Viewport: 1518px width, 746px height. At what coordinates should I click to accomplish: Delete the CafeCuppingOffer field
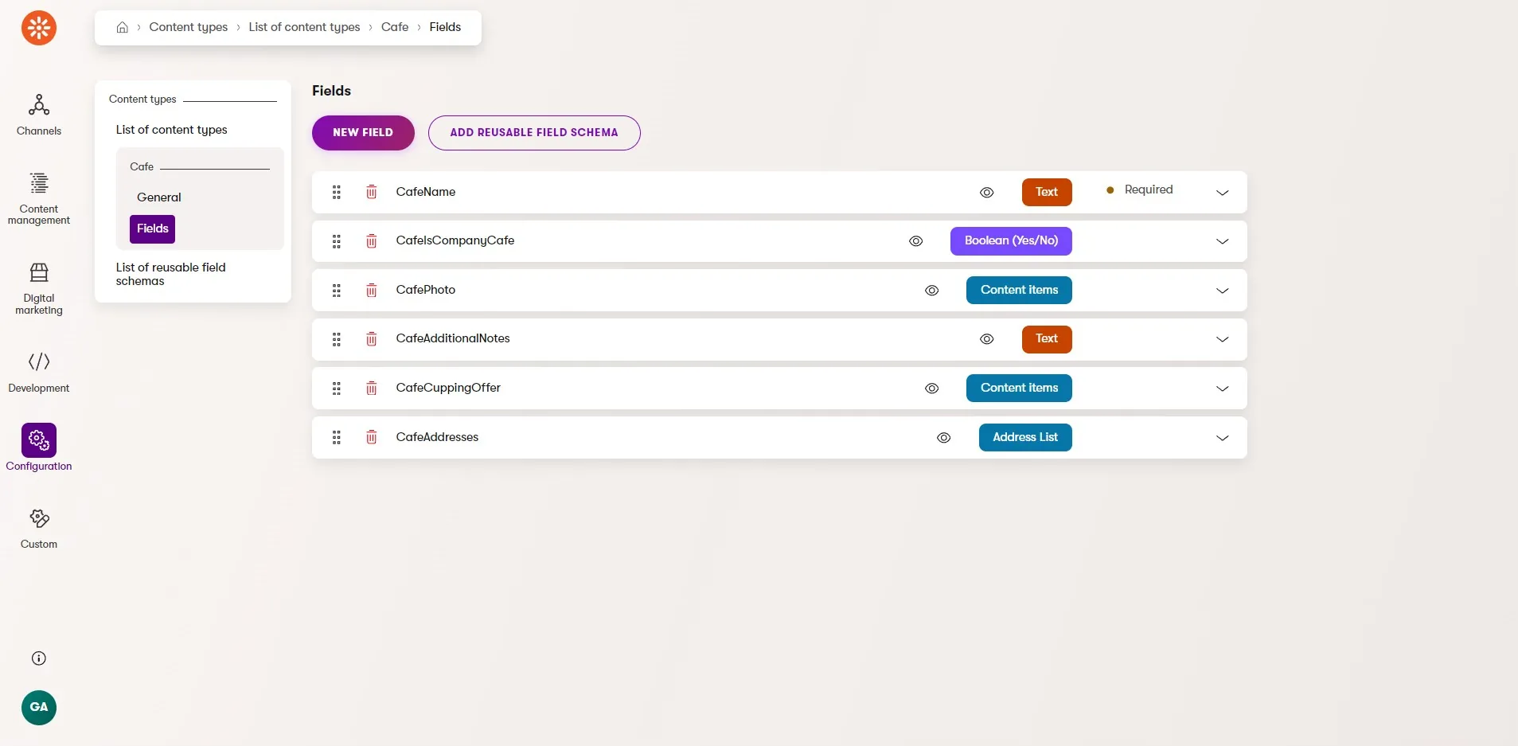click(x=371, y=388)
